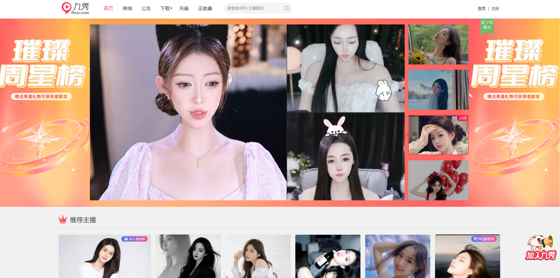Viewport: 560px width, 278px height.
Task: Click the 推荐主播 section heading
Action: tap(83, 220)
